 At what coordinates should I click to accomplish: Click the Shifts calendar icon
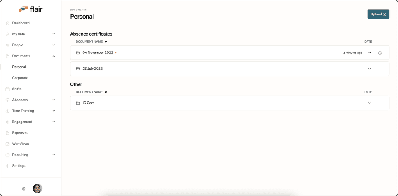coord(7,89)
